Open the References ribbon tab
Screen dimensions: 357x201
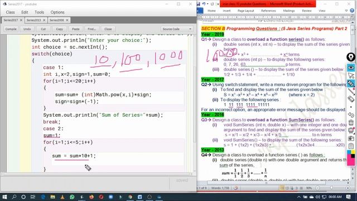tap(268, 11)
